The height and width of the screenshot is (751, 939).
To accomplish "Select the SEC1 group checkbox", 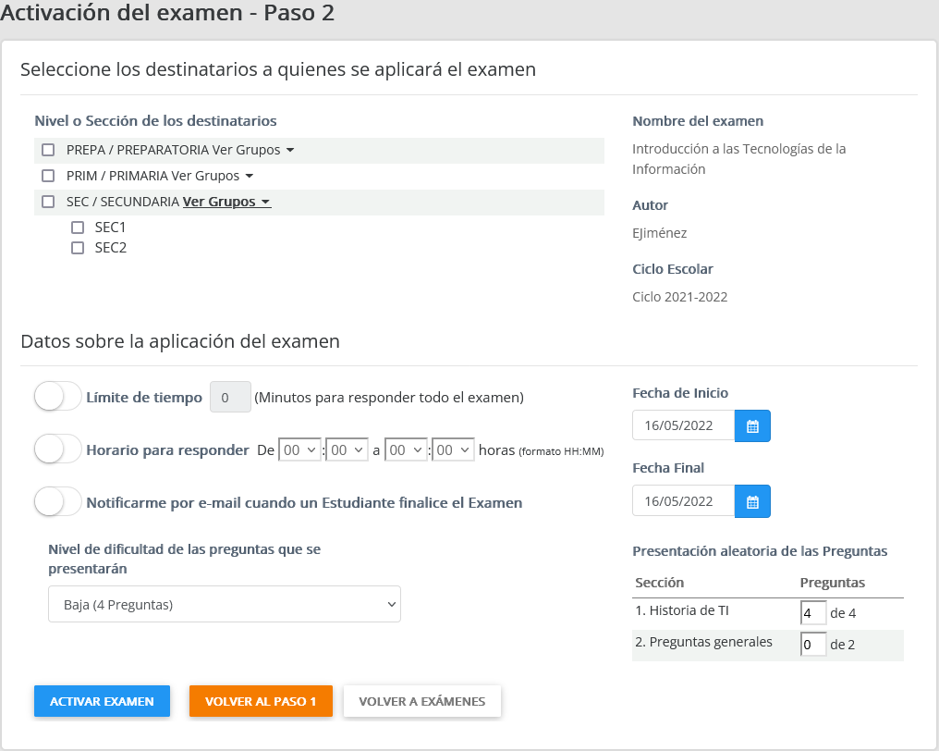I will (x=78, y=227).
